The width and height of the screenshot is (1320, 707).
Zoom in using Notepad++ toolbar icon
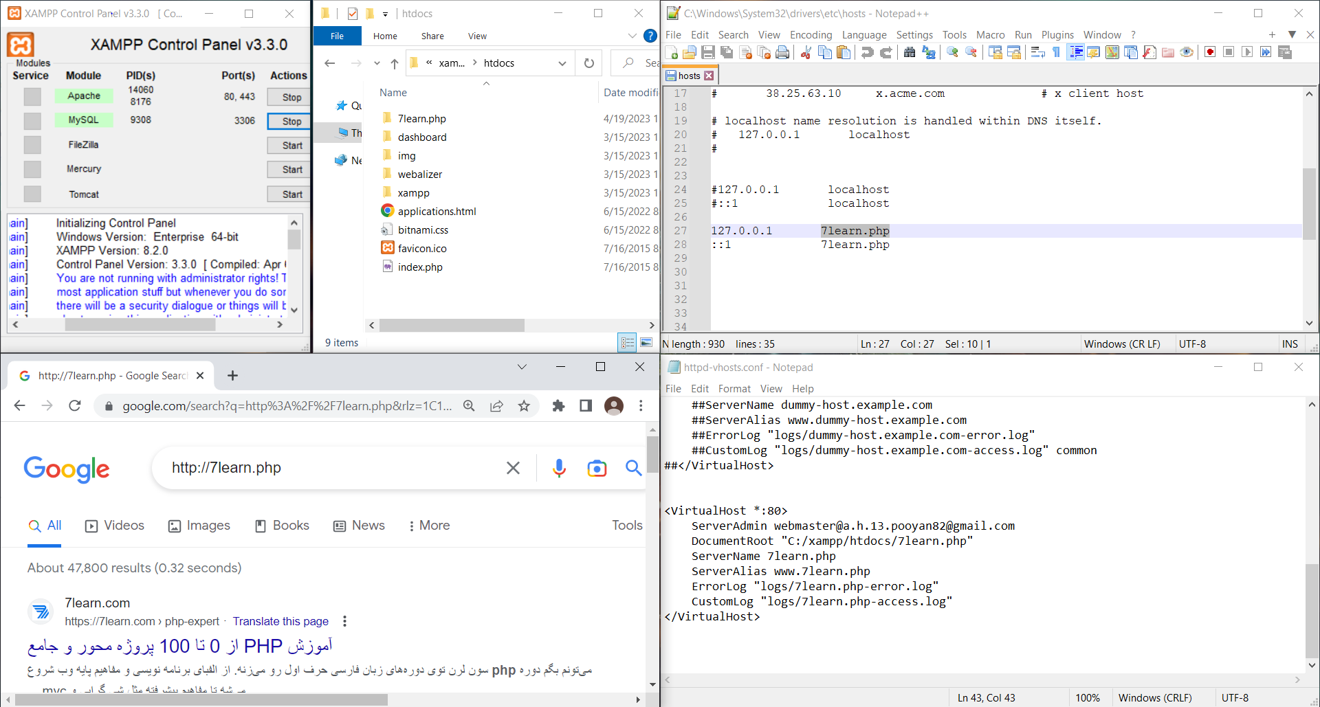pos(953,52)
